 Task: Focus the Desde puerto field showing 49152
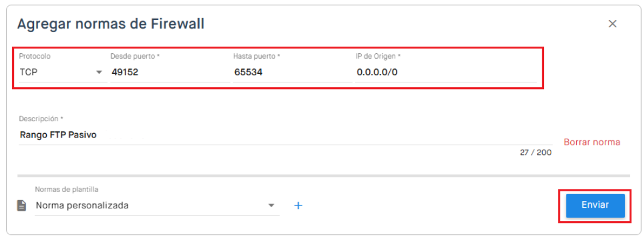pyautogui.click(x=170, y=73)
